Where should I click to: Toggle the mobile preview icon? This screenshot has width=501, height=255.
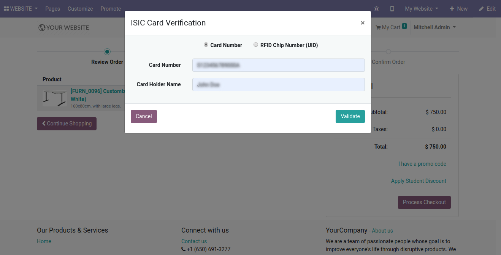(392, 8)
